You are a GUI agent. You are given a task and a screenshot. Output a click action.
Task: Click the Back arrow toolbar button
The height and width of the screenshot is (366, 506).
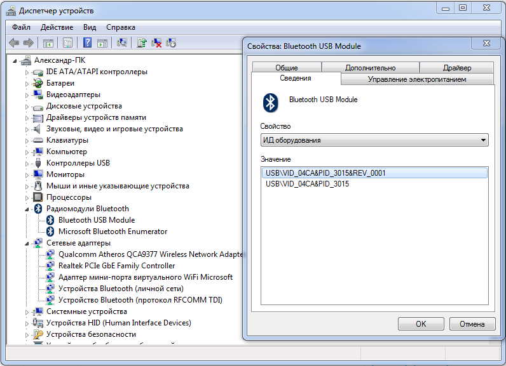coord(14,43)
